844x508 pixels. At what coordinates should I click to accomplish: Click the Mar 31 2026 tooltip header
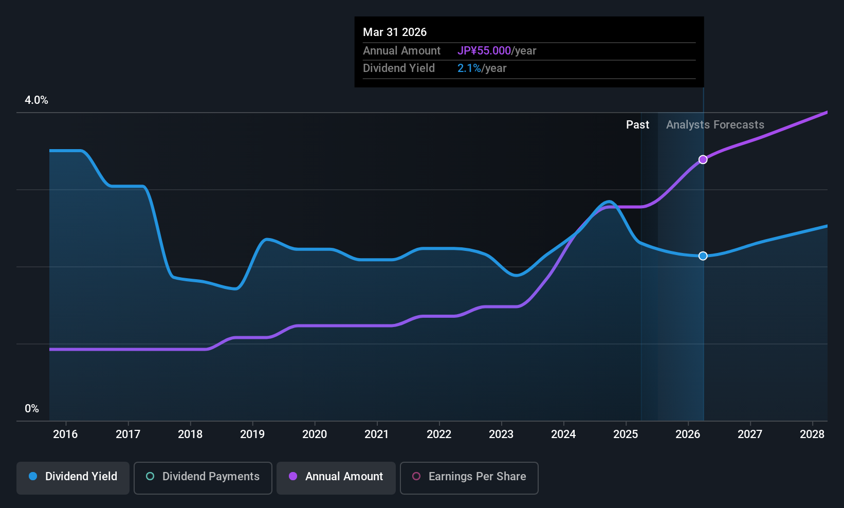[395, 32]
